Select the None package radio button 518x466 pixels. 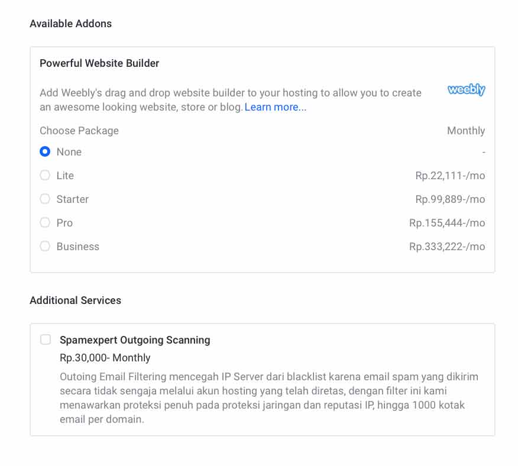pos(45,152)
